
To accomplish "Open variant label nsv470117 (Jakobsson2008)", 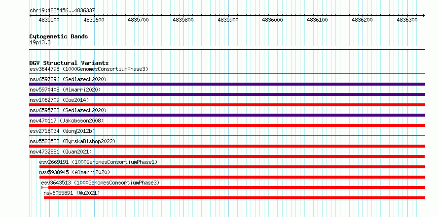I will tap(67, 121).
